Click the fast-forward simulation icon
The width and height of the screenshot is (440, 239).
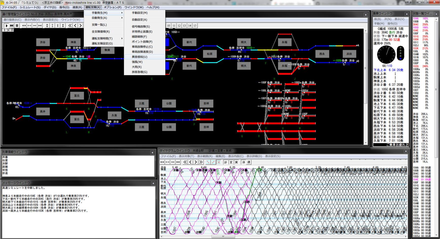(x=12, y=26)
